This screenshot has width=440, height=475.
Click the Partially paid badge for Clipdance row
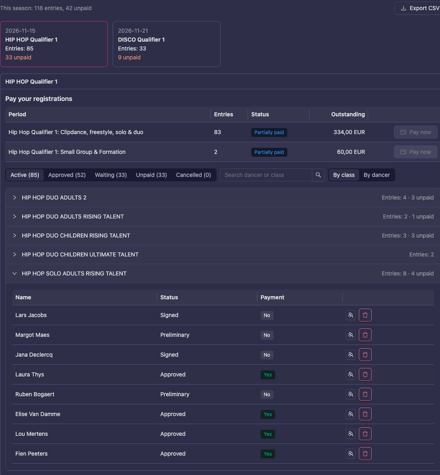(x=269, y=132)
